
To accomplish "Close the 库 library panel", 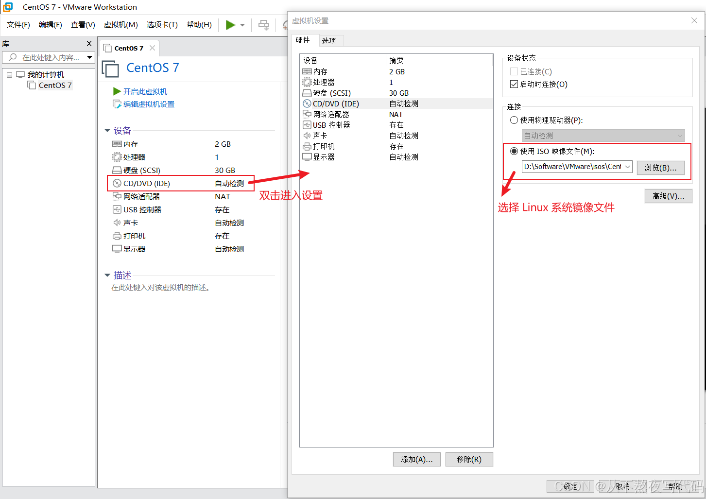I will [89, 44].
